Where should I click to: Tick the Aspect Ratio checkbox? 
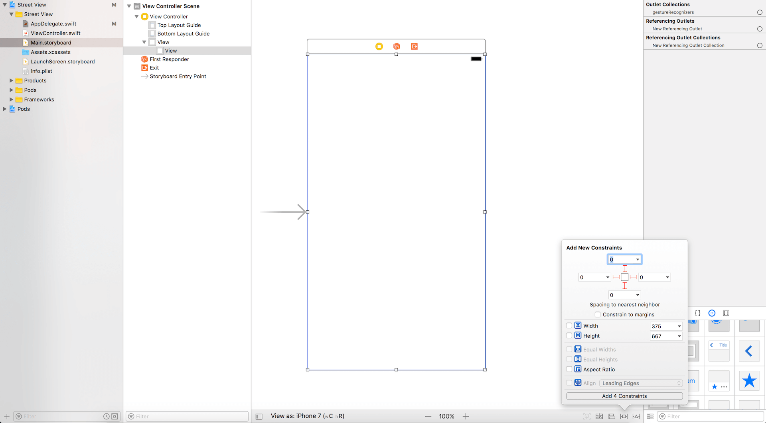569,369
